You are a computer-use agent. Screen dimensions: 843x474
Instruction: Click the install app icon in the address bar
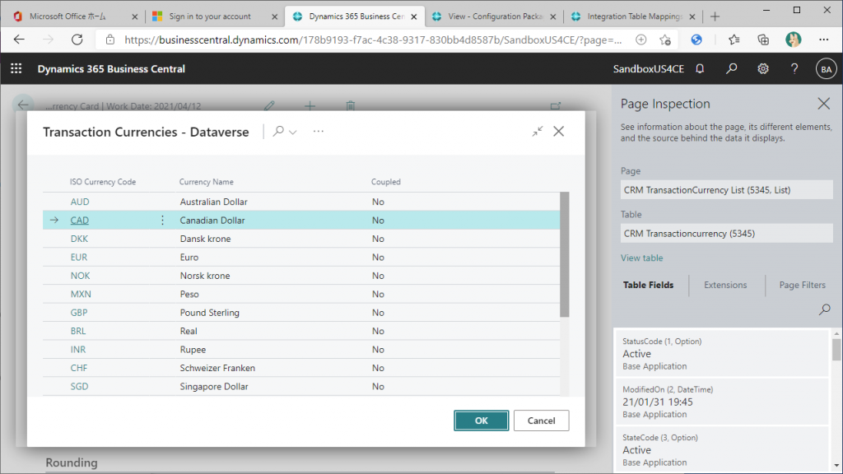(x=640, y=39)
